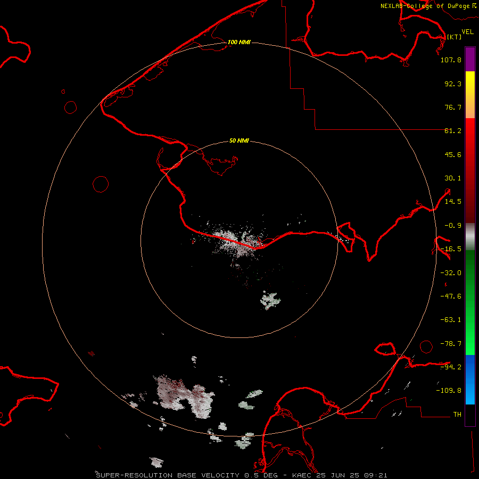The image size is (479, 479).
Task: Click the -16.5 velocity scale value
Action: click(x=451, y=249)
